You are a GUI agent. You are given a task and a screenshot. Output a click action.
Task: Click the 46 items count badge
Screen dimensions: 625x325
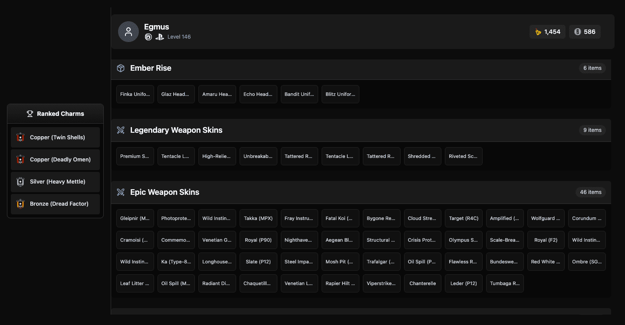click(590, 192)
